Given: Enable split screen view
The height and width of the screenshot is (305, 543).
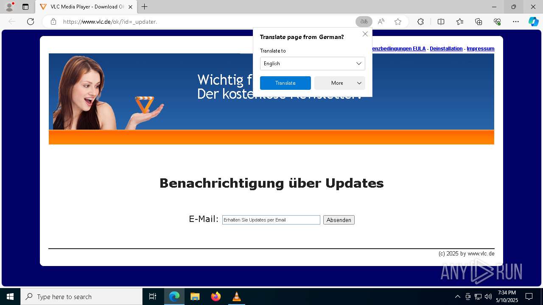Looking at the screenshot, I should click(x=441, y=22).
